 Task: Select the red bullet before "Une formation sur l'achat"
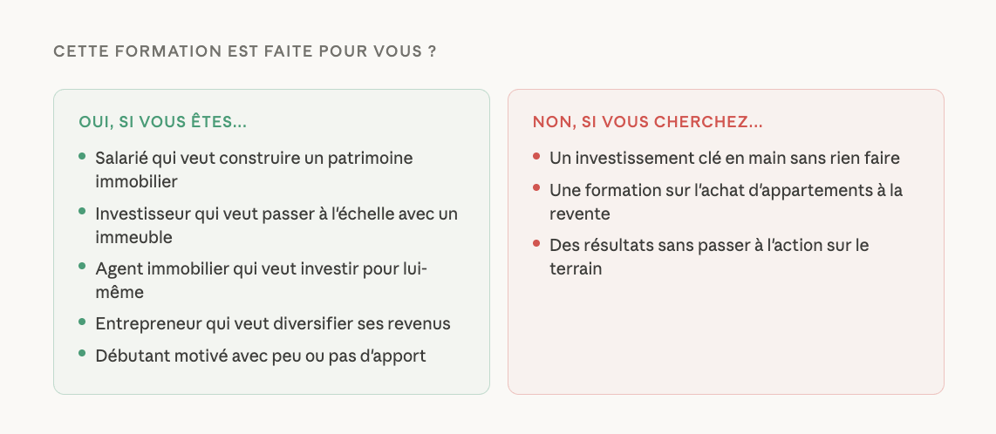click(536, 188)
